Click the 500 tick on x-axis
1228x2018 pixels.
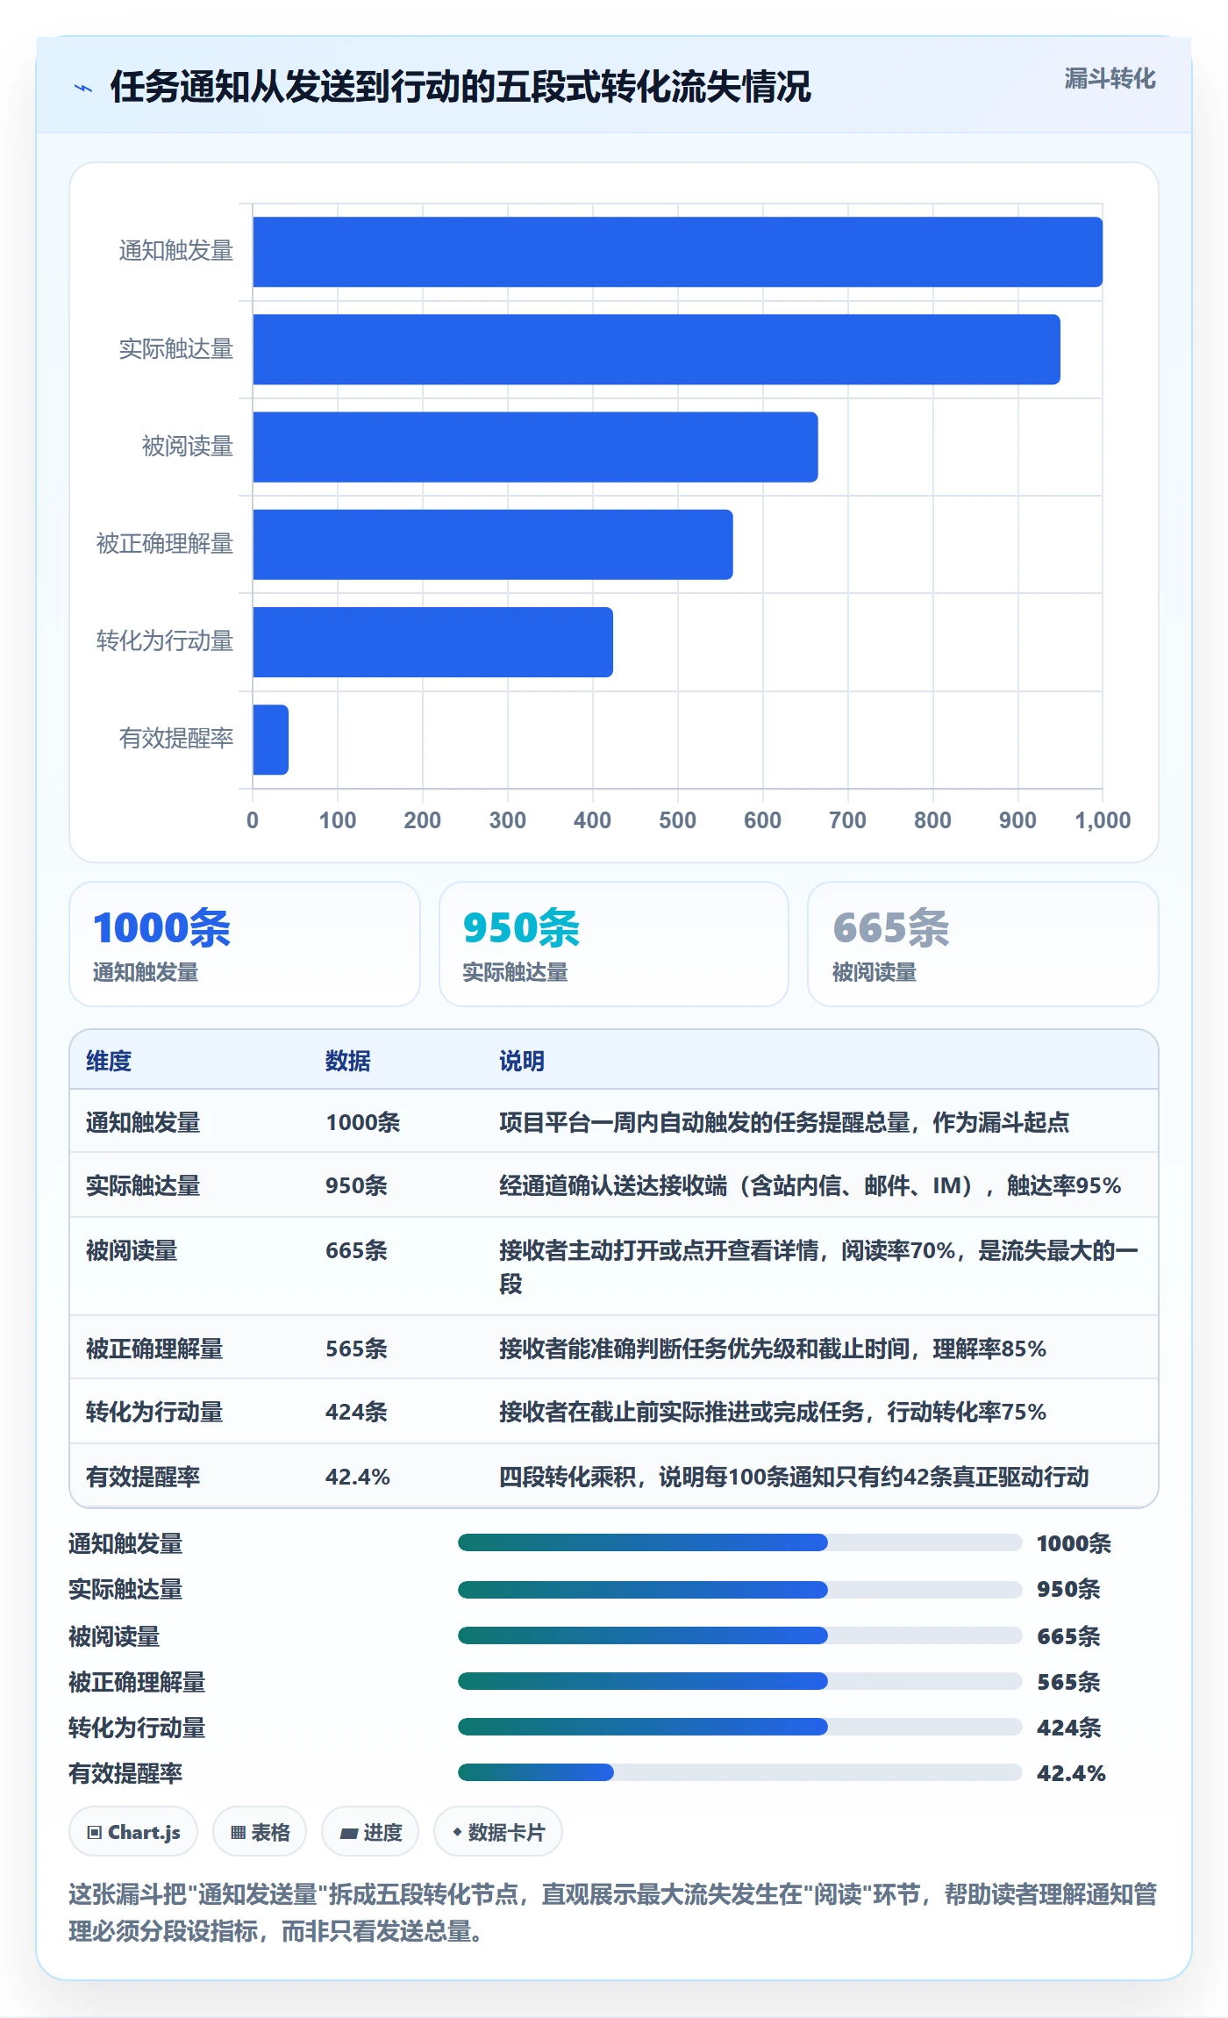pos(677,820)
